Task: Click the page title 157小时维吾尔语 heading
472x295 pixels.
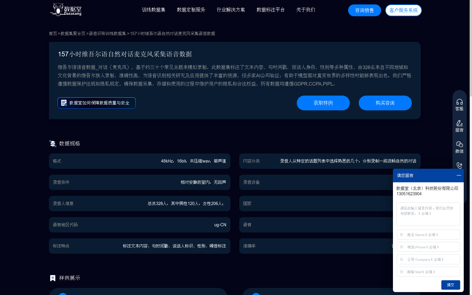Action: 125,54
